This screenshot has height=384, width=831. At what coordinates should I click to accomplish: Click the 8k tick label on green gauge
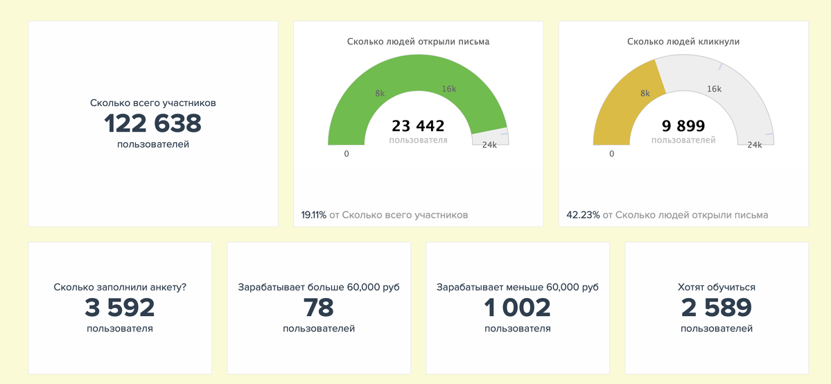click(380, 93)
